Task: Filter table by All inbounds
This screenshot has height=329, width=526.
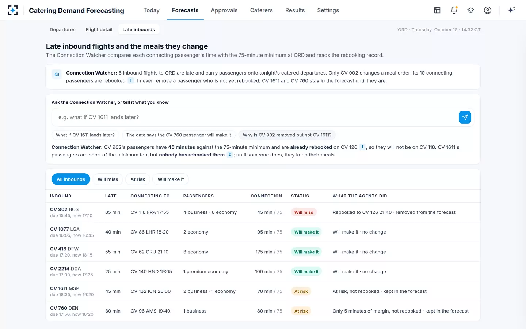Action: [x=71, y=179]
